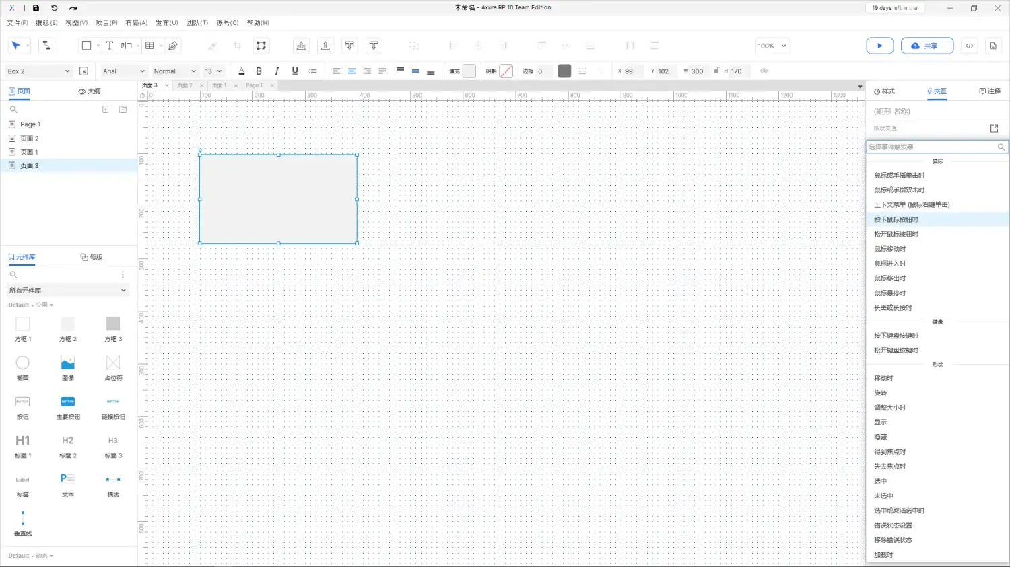1010x567 pixels.
Task: Open the 发布(U) menu
Action: pyautogui.click(x=167, y=23)
